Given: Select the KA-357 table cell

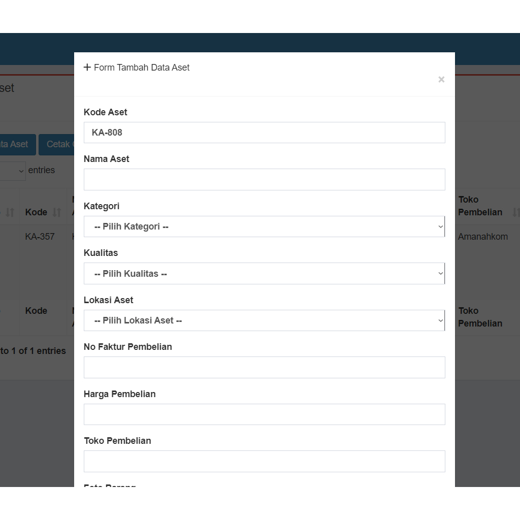Looking at the screenshot, I should point(40,237).
